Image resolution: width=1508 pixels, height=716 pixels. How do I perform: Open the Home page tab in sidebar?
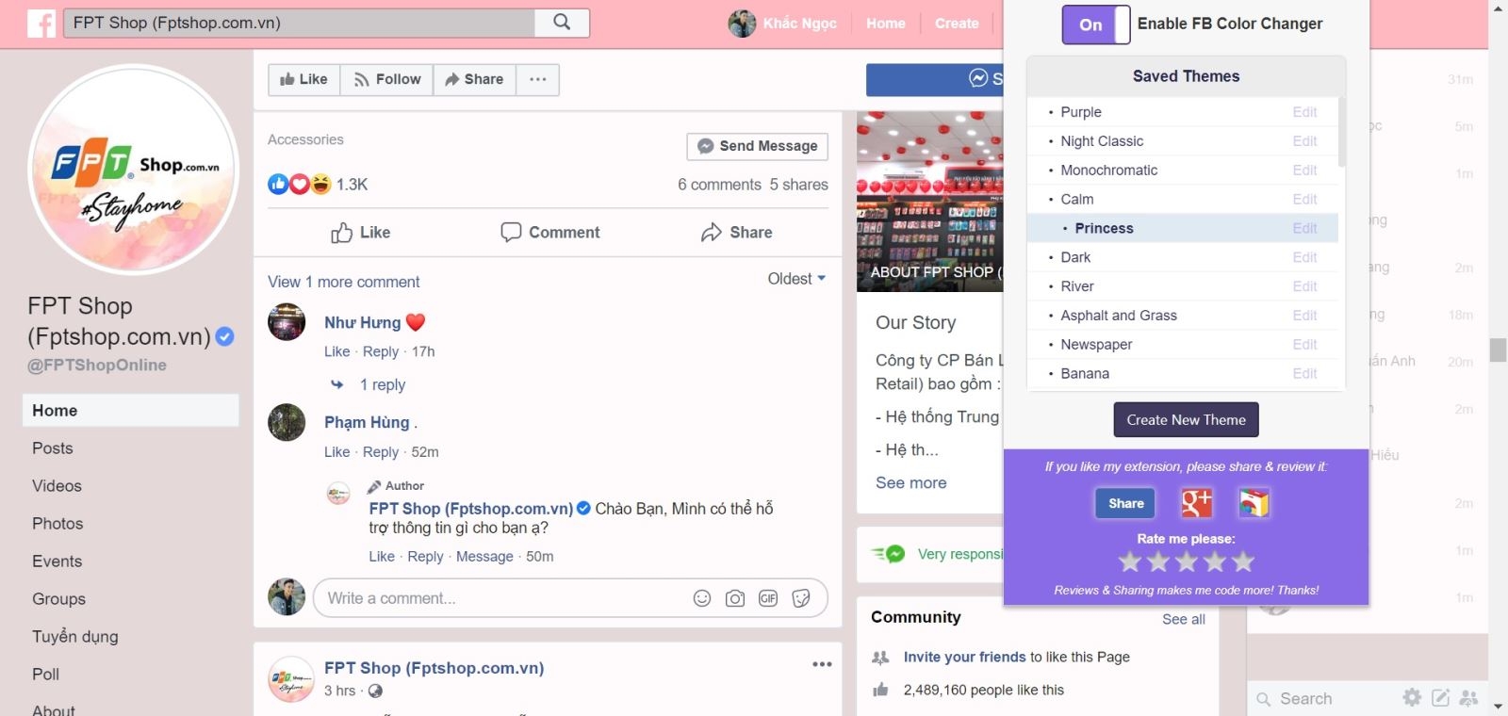(x=131, y=411)
